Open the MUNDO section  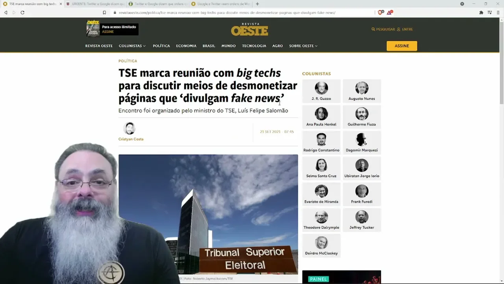point(228,46)
